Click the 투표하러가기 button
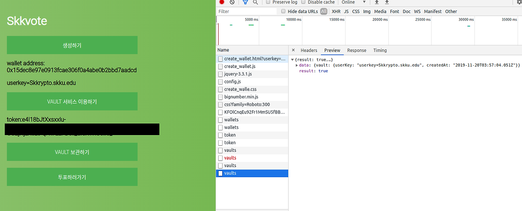This screenshot has height=211, width=522. click(72, 177)
